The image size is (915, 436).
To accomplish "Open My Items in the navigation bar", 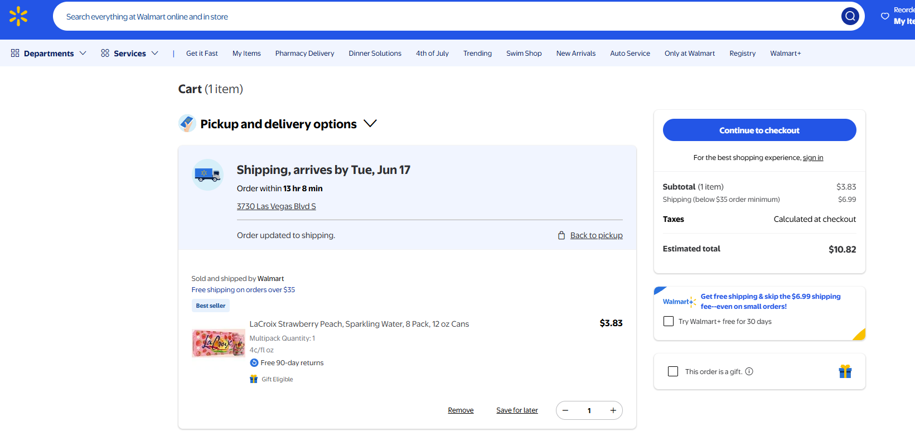I will 246,54.
